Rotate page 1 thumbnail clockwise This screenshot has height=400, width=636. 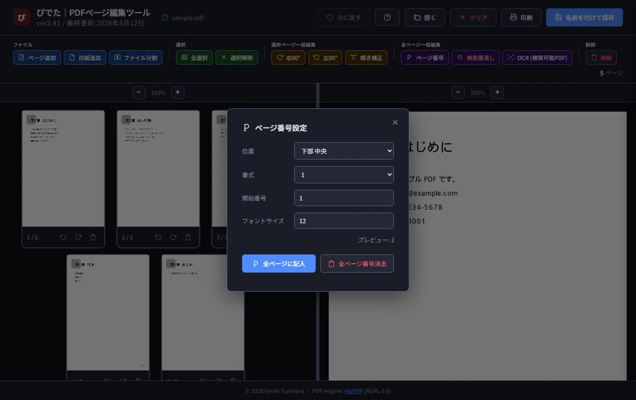coord(78,237)
